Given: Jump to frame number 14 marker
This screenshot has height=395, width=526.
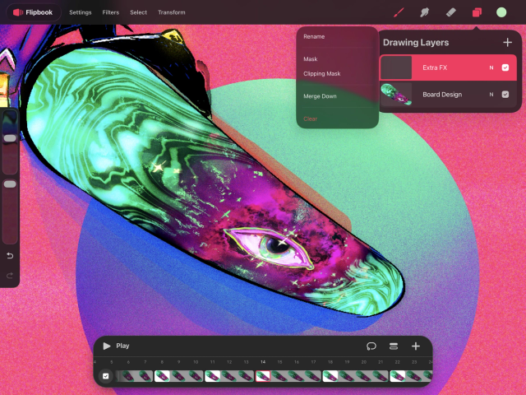Looking at the screenshot, I should pos(263,362).
